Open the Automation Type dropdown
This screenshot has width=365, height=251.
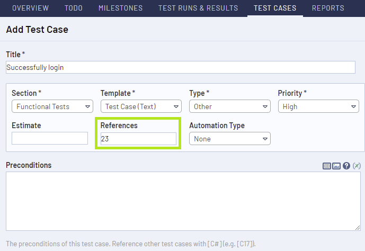(x=229, y=139)
